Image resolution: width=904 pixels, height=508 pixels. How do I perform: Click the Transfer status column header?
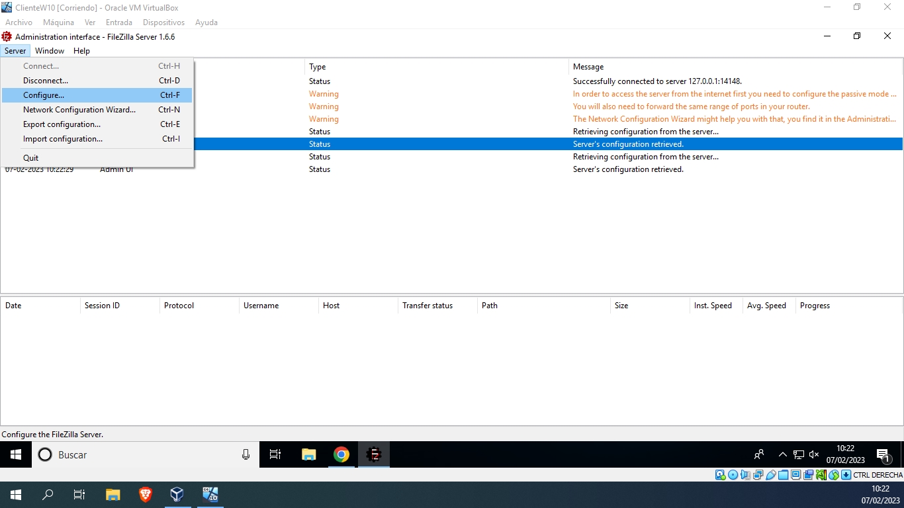click(437, 306)
